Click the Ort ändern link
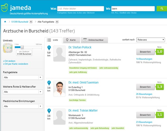The image size is (167, 131). pyautogui.click(x=10, y=61)
